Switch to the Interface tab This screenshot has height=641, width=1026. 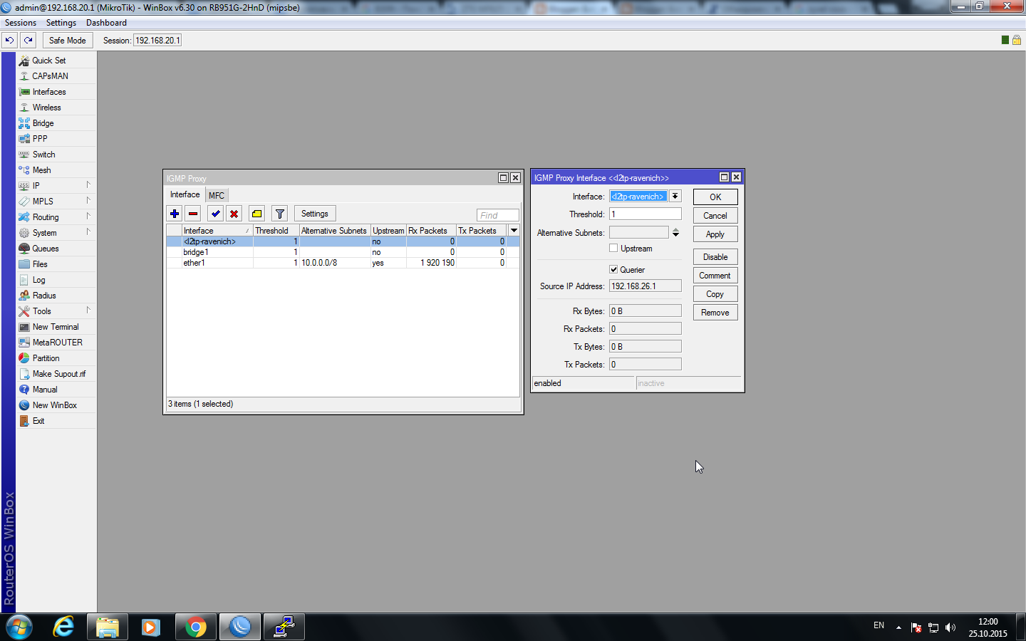[x=185, y=194]
